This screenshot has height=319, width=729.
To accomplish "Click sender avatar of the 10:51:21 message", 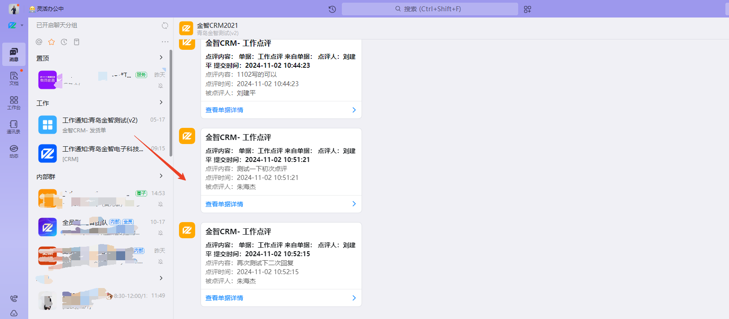I will (x=187, y=136).
